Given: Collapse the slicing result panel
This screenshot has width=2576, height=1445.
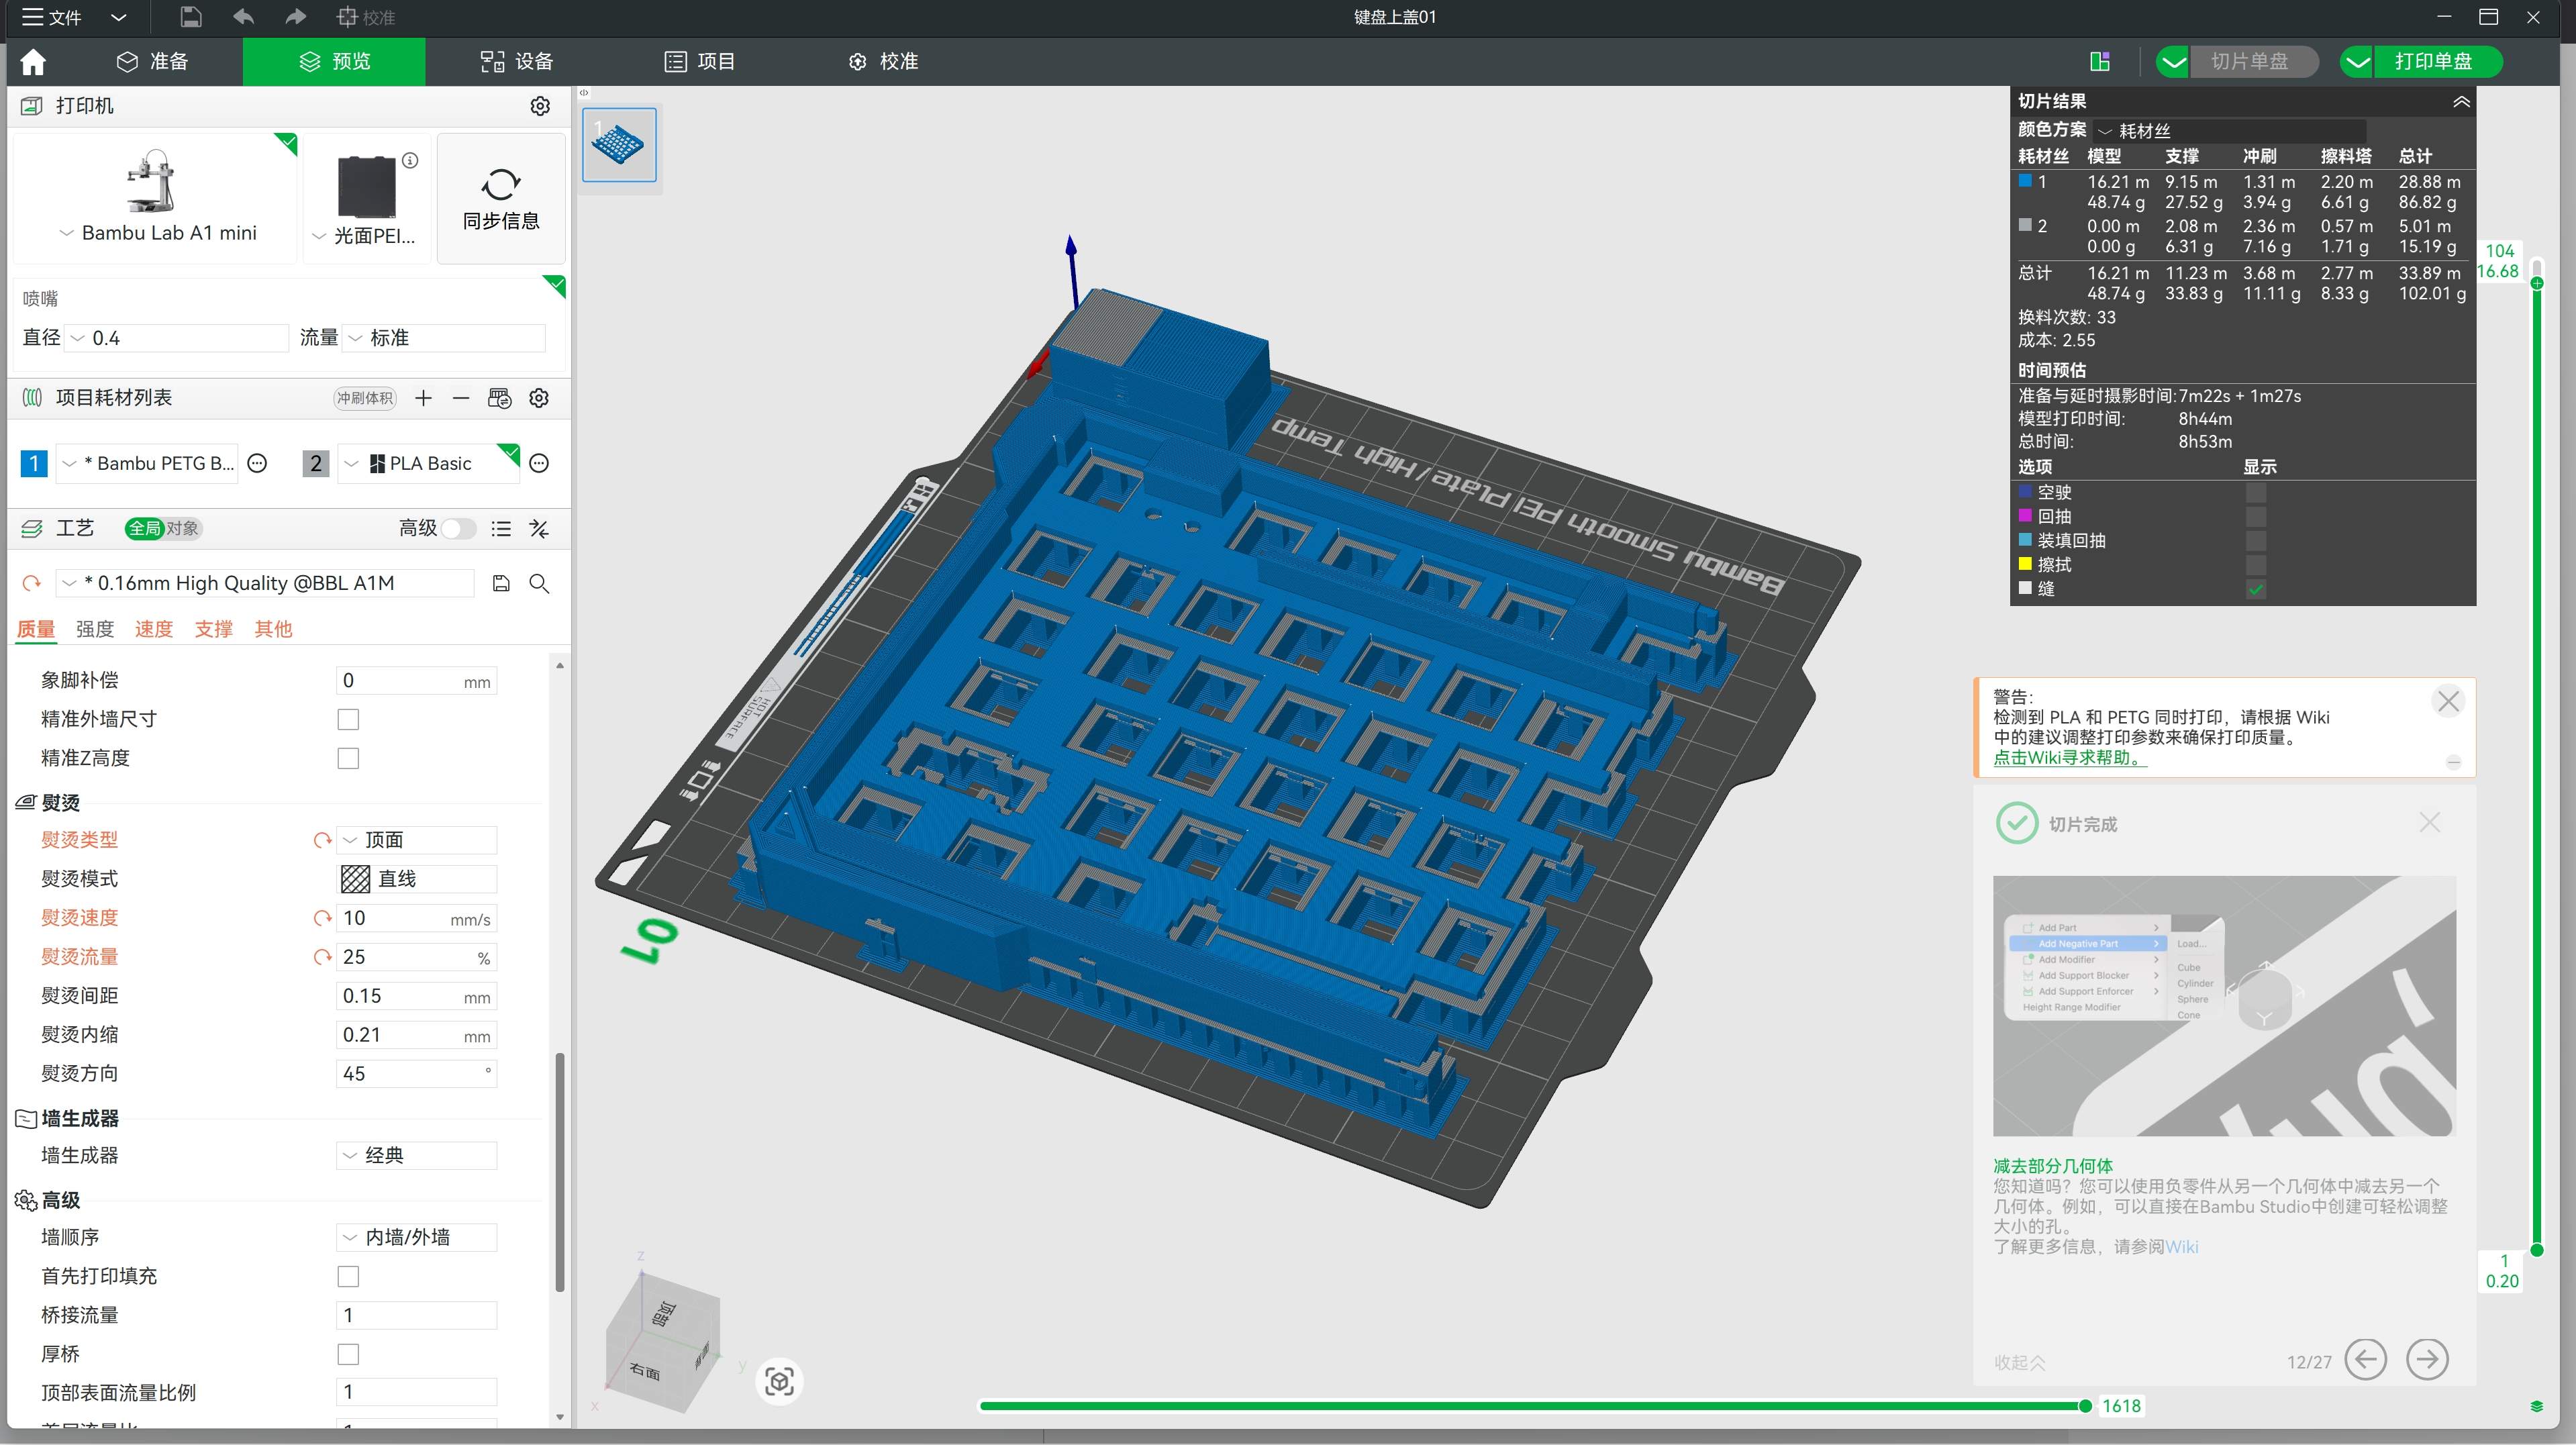Looking at the screenshot, I should (x=2462, y=102).
